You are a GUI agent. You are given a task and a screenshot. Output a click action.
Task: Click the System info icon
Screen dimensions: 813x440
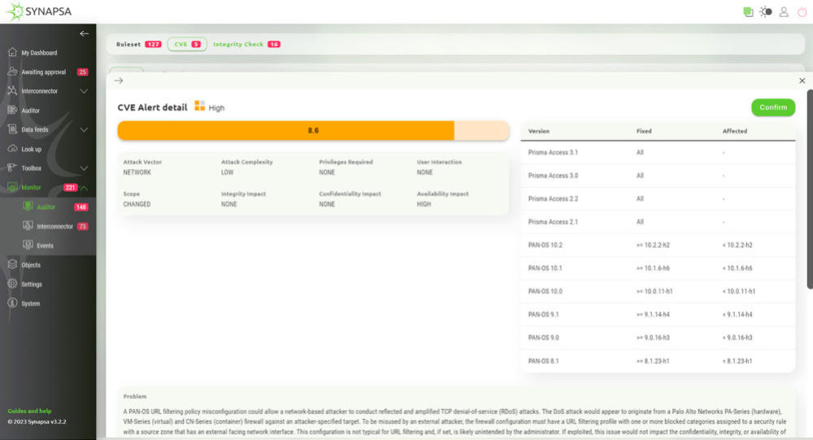pyautogui.click(x=12, y=303)
